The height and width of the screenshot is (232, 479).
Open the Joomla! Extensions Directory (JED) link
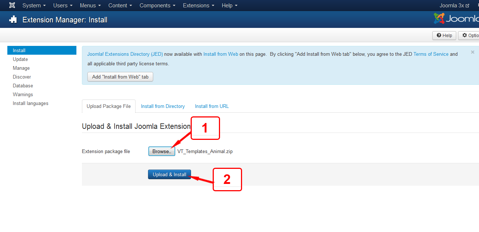[125, 54]
